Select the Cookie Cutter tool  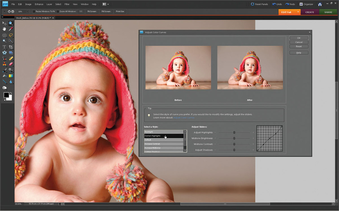point(5,53)
